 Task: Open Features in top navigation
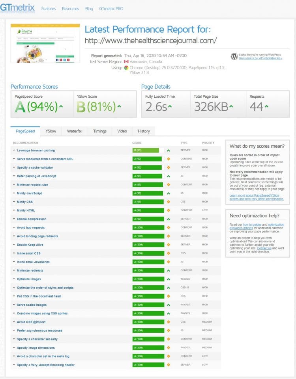pos(49,9)
